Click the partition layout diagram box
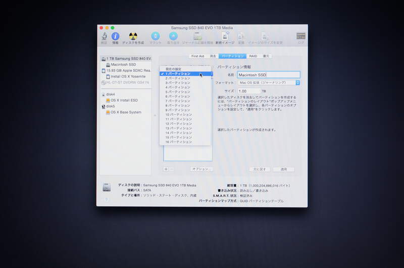Viewport: 404px width, 268px height. (188, 153)
